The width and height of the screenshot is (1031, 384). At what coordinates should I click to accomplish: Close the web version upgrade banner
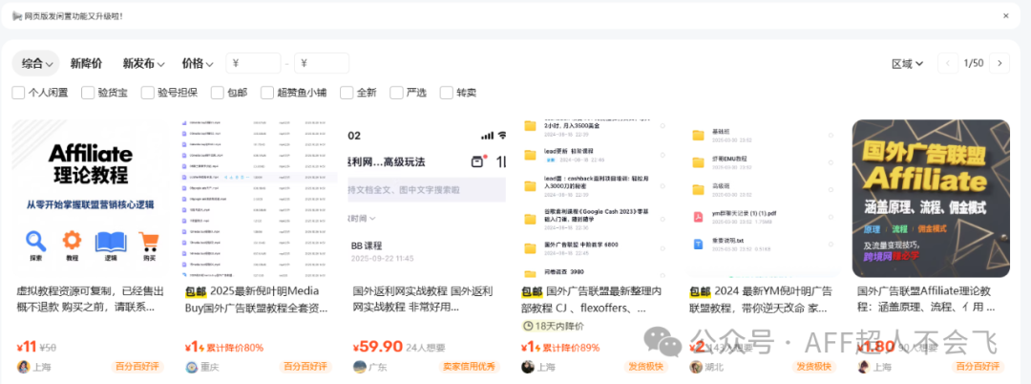[x=1005, y=16]
